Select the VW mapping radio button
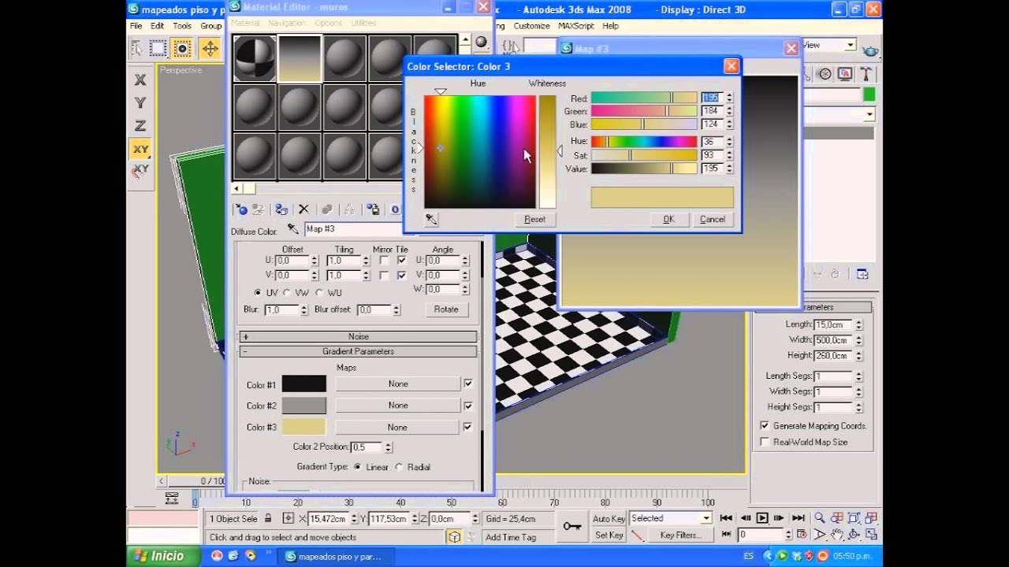This screenshot has height=567, width=1009. [x=287, y=292]
